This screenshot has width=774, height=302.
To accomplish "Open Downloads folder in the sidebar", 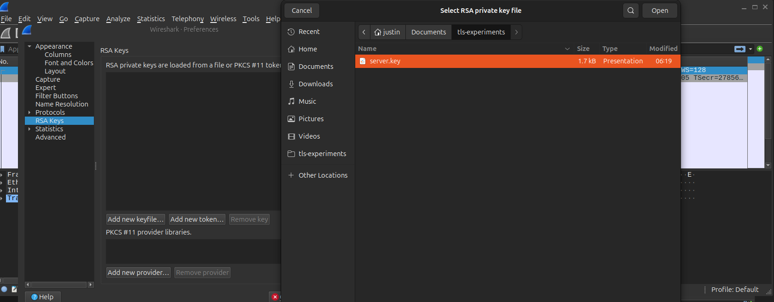I will 315,84.
